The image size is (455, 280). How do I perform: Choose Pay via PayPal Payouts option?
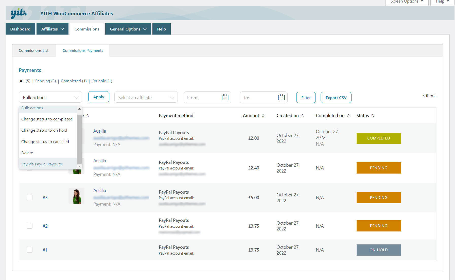point(48,164)
